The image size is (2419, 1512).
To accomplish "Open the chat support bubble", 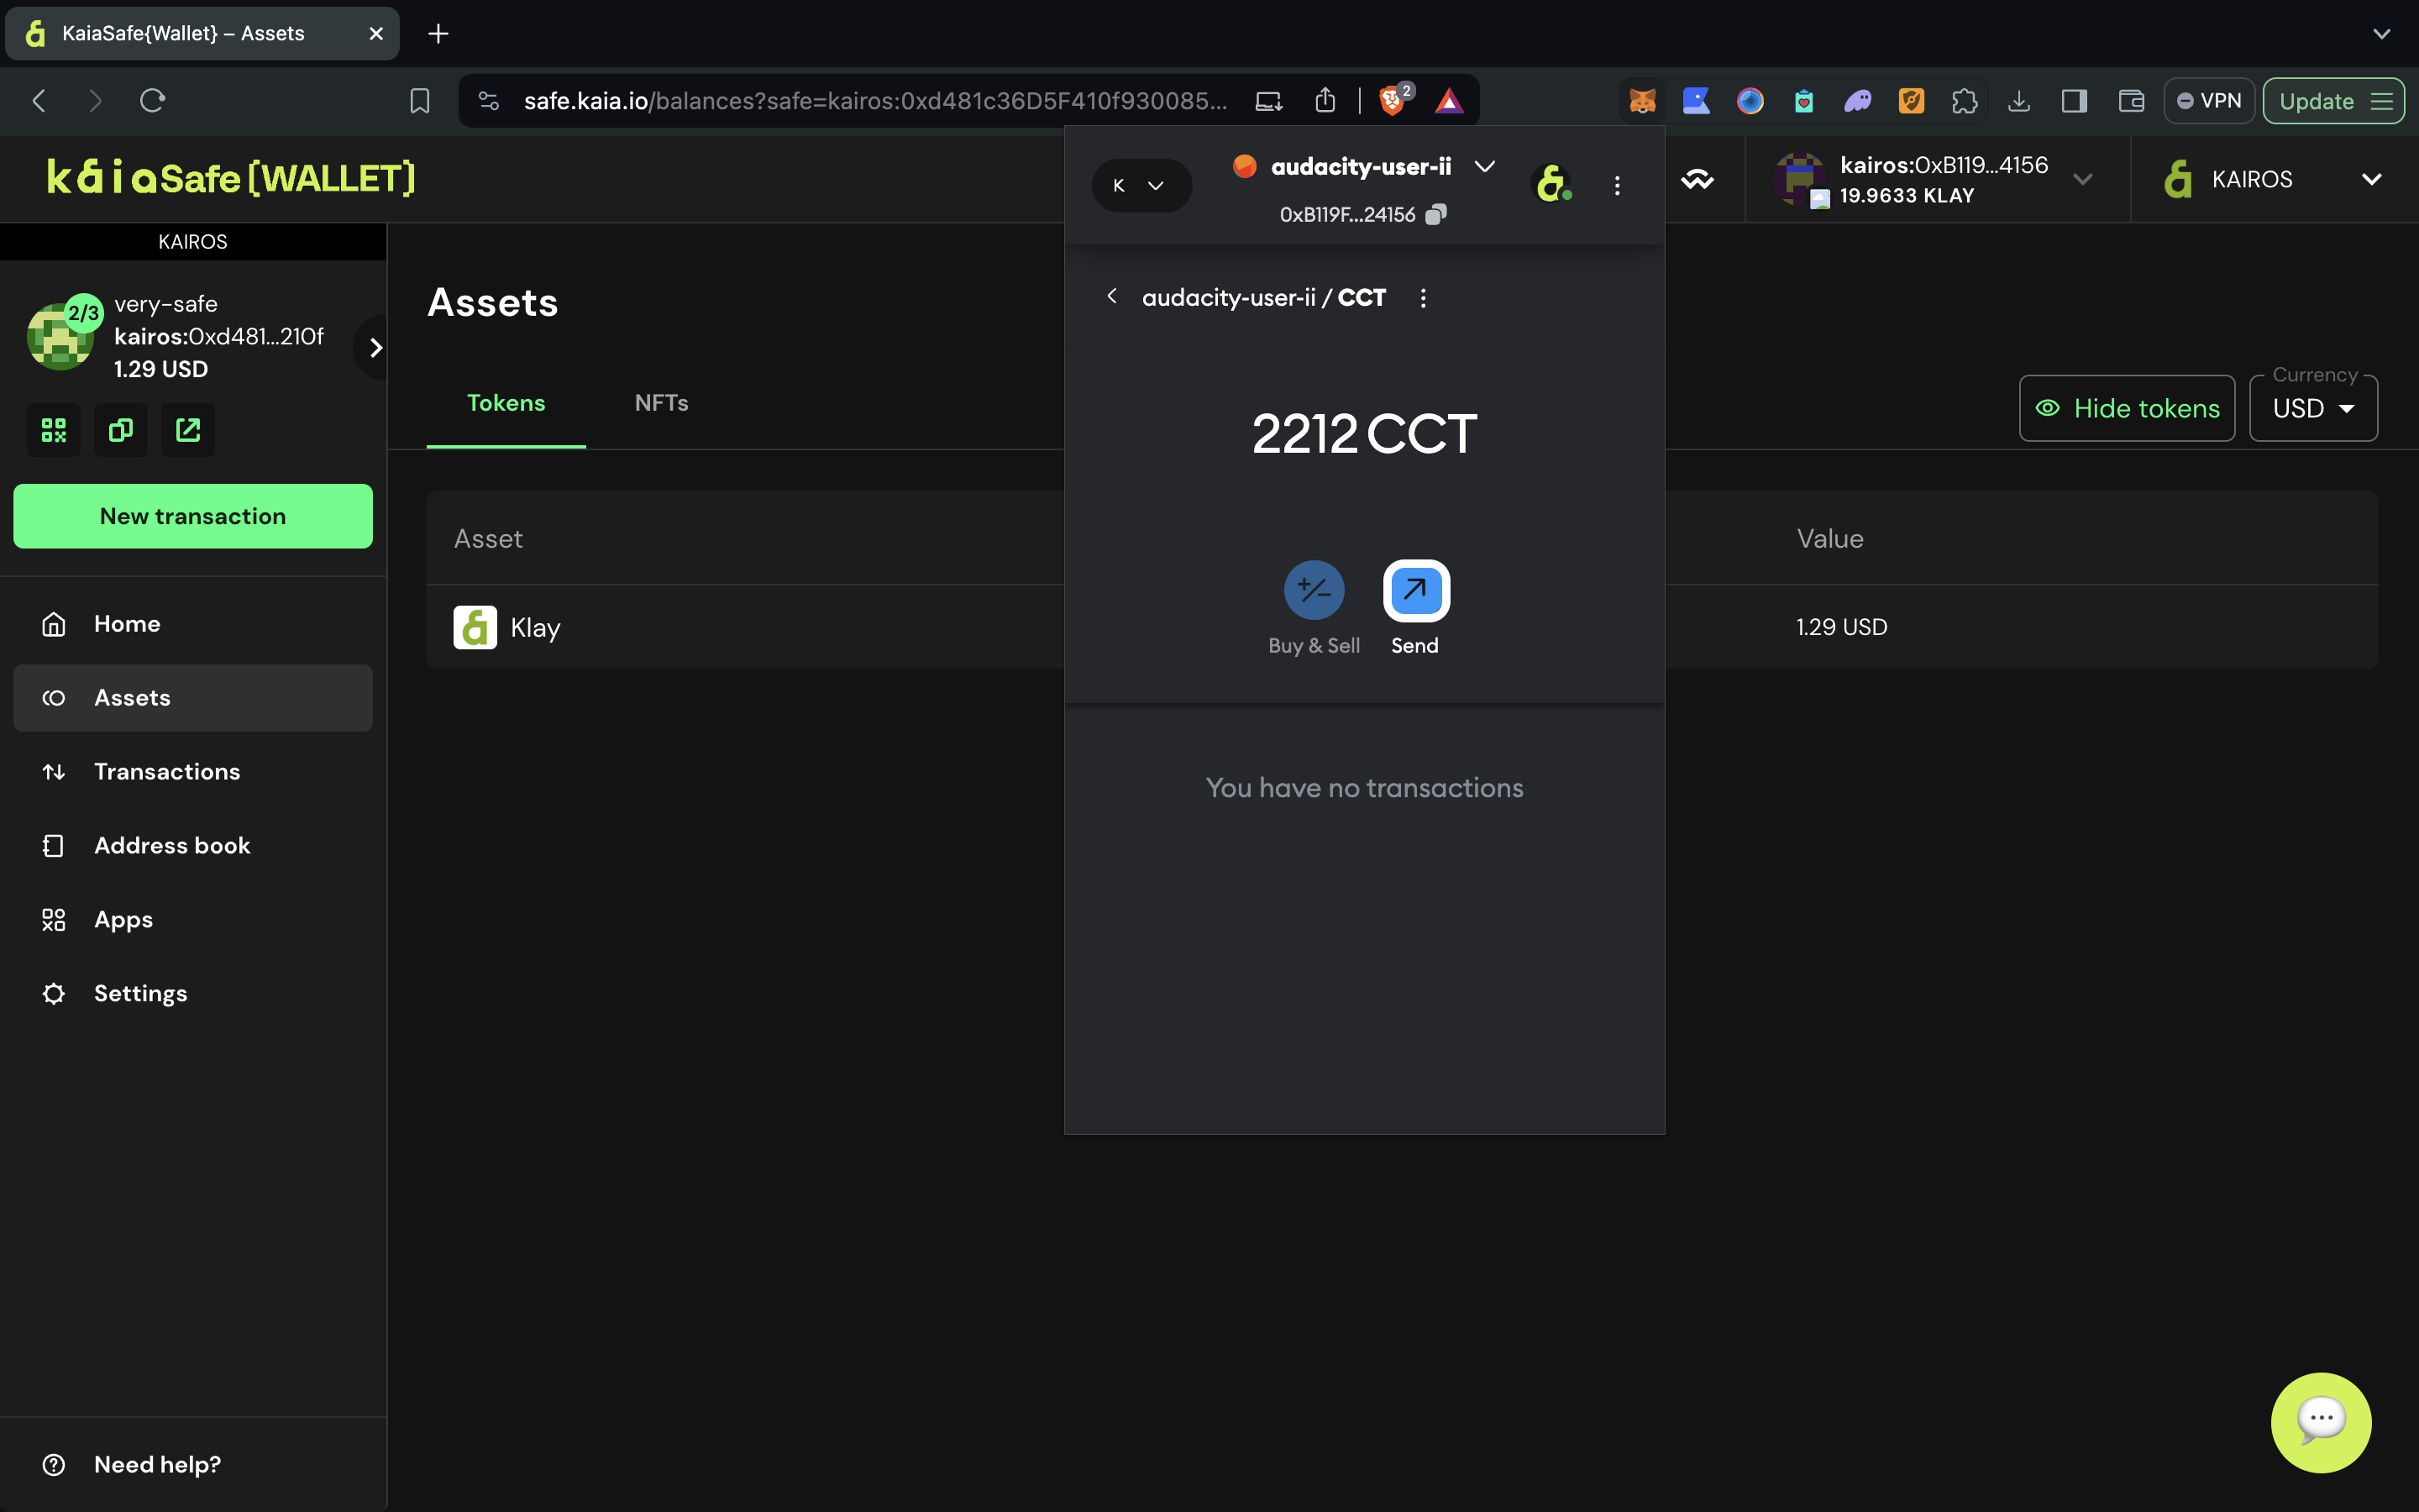I will tap(2320, 1421).
